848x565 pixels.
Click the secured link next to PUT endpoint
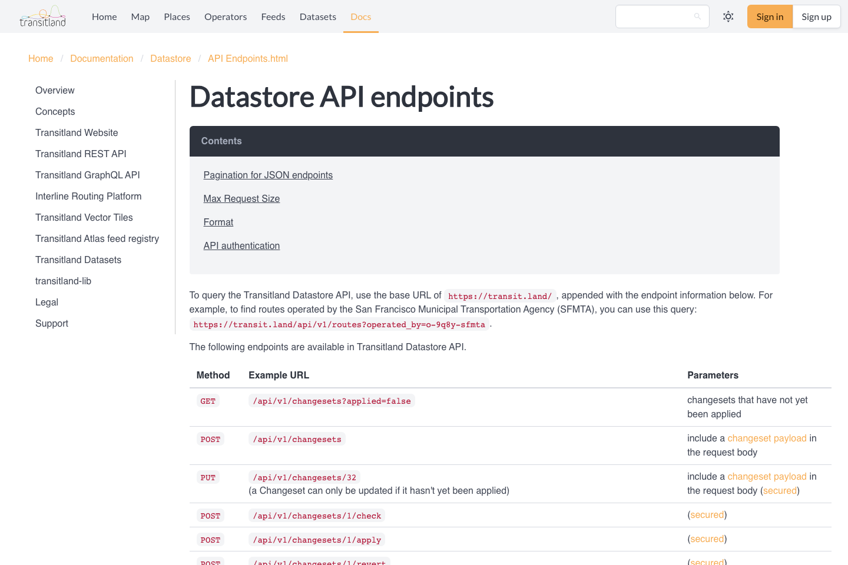click(x=780, y=490)
